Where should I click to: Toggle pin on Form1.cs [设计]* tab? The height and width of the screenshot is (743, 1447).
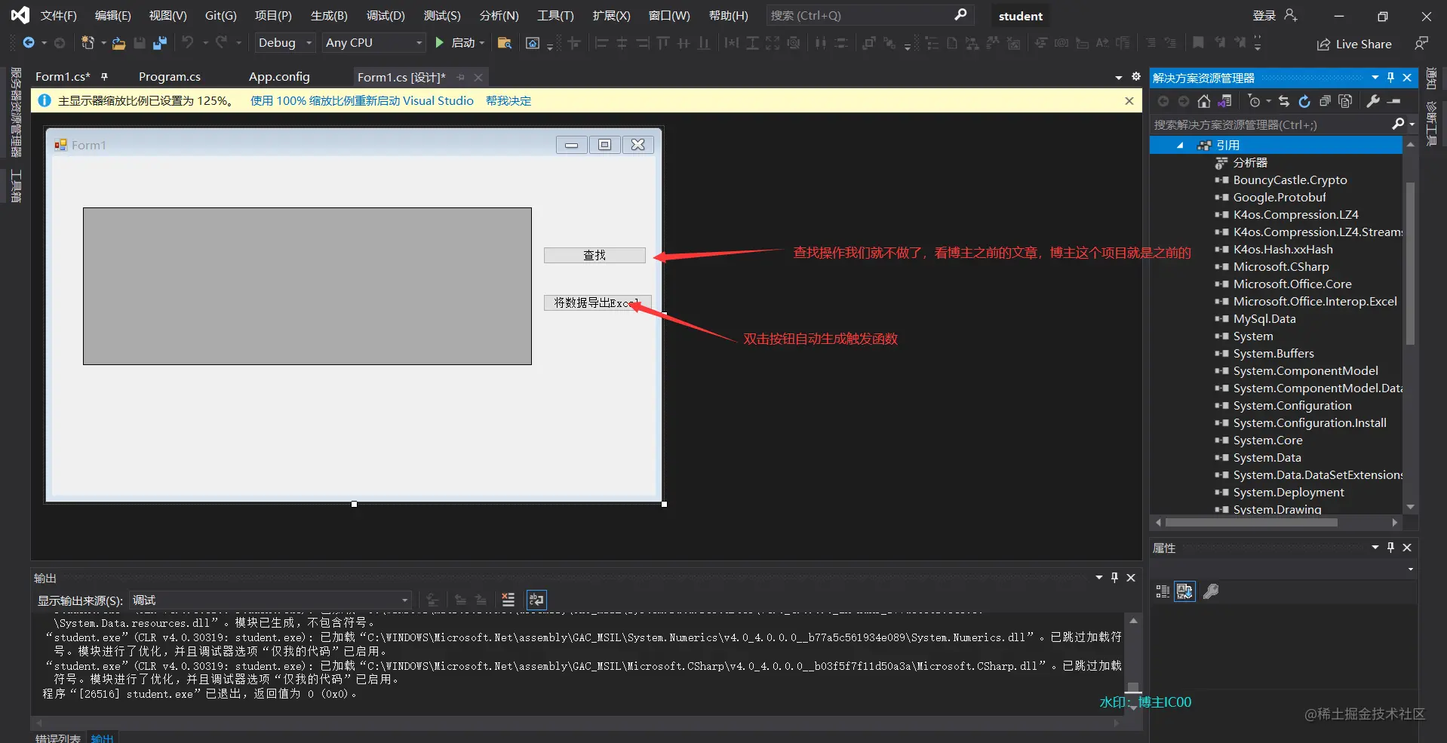pos(461,77)
